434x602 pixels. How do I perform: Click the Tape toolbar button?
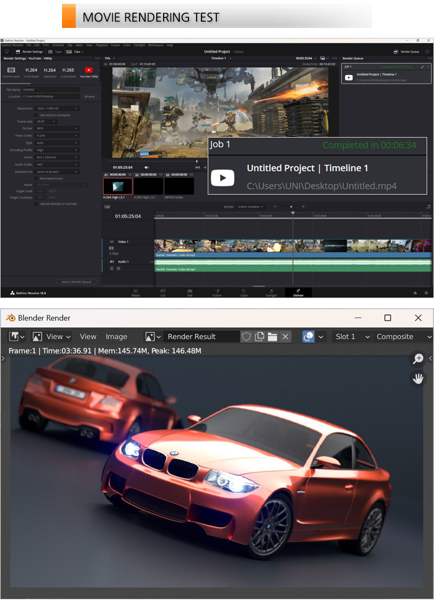click(55, 51)
